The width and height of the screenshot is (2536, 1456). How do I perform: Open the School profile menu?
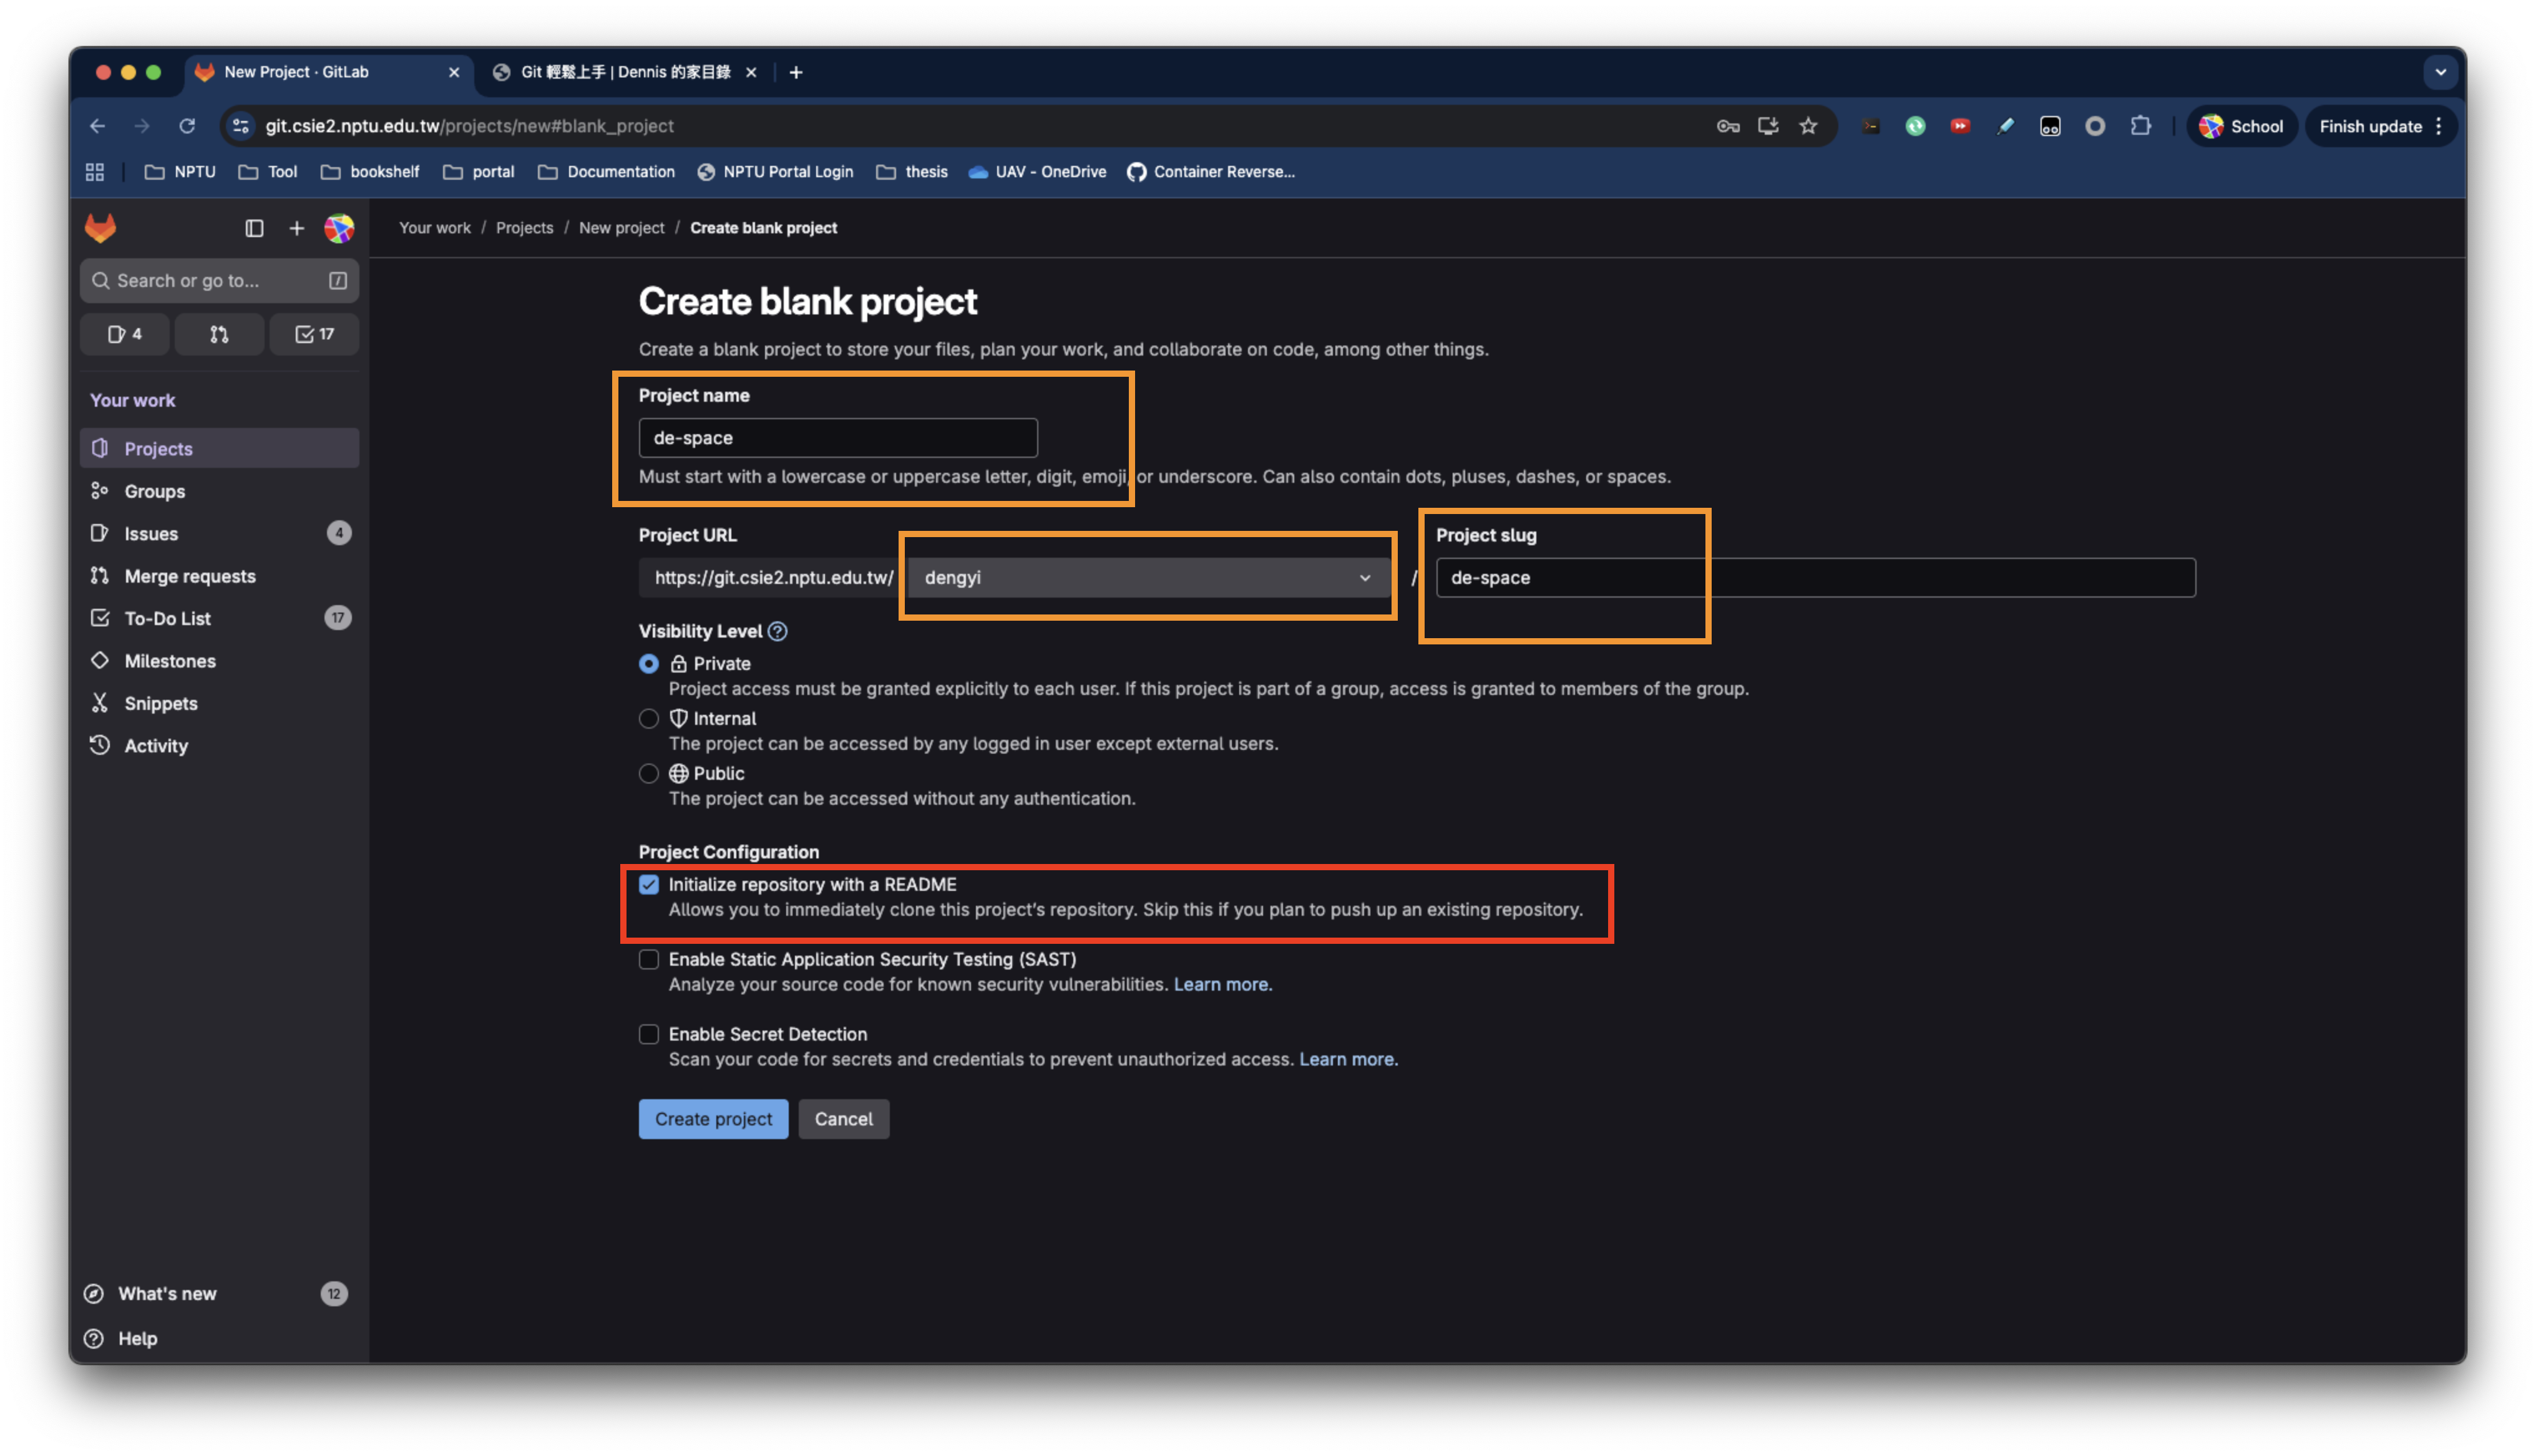[2241, 126]
